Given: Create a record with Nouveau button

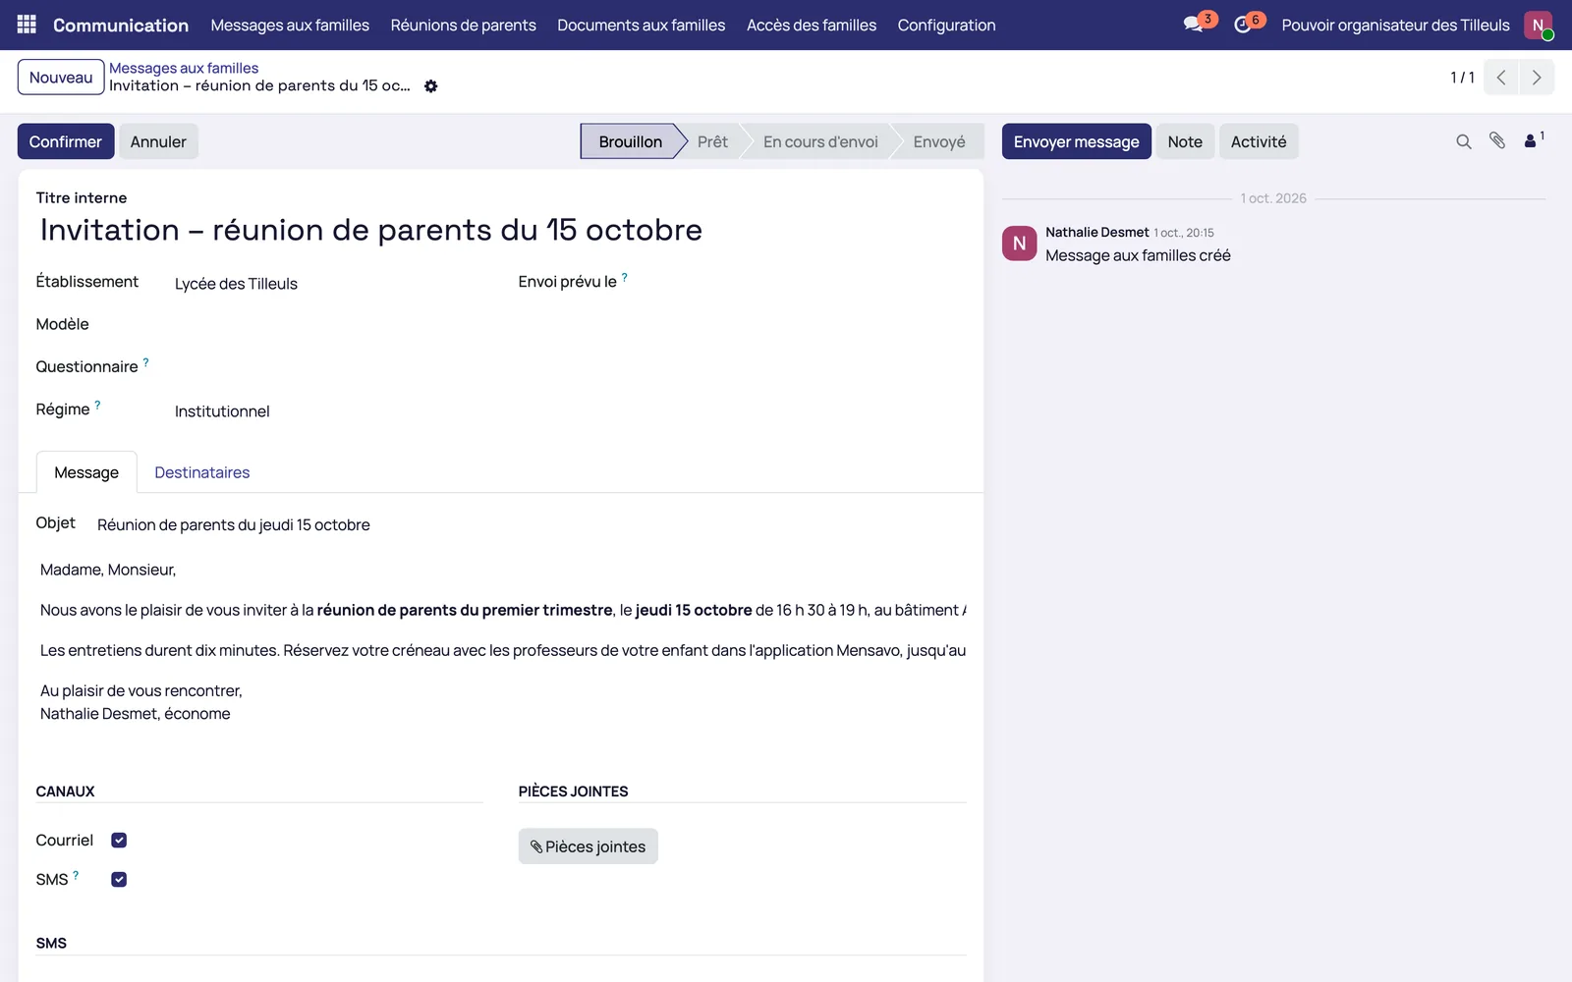Looking at the screenshot, I should 61,78.
